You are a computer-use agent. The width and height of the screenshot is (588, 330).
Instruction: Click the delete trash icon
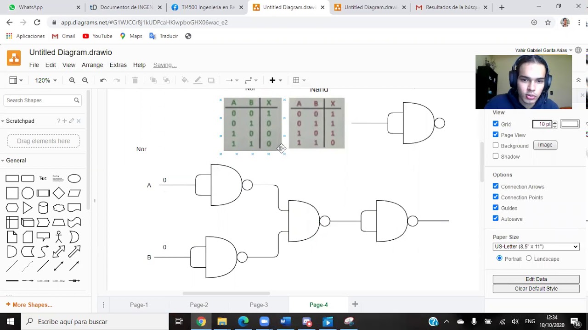pyautogui.click(x=135, y=80)
